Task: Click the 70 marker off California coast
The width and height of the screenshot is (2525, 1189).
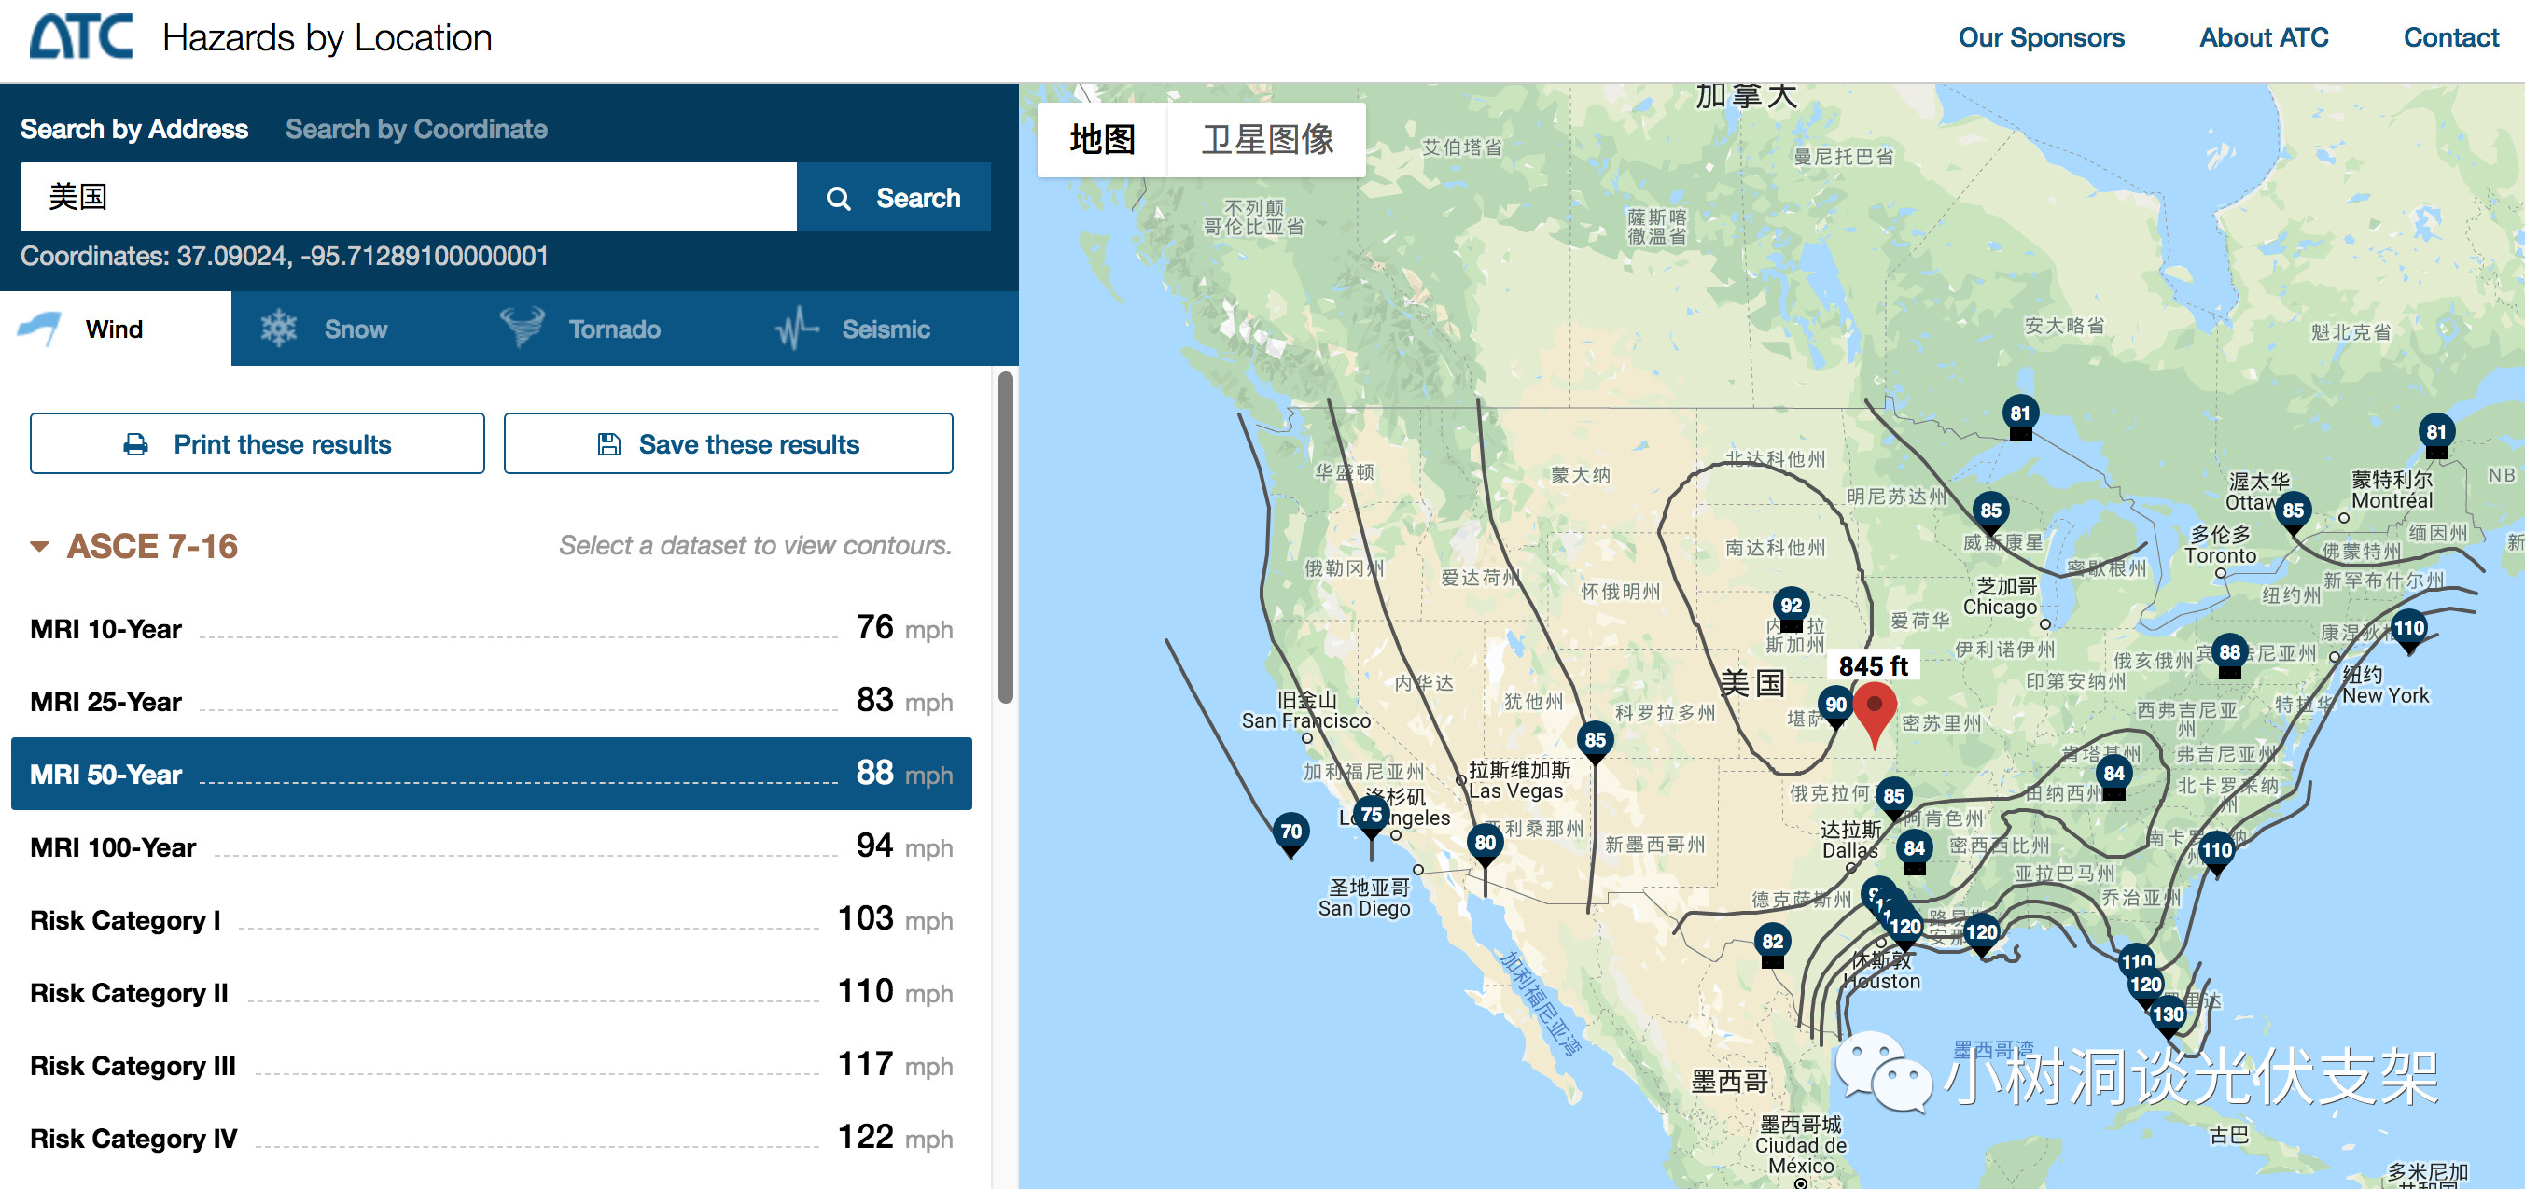Action: click(1290, 833)
